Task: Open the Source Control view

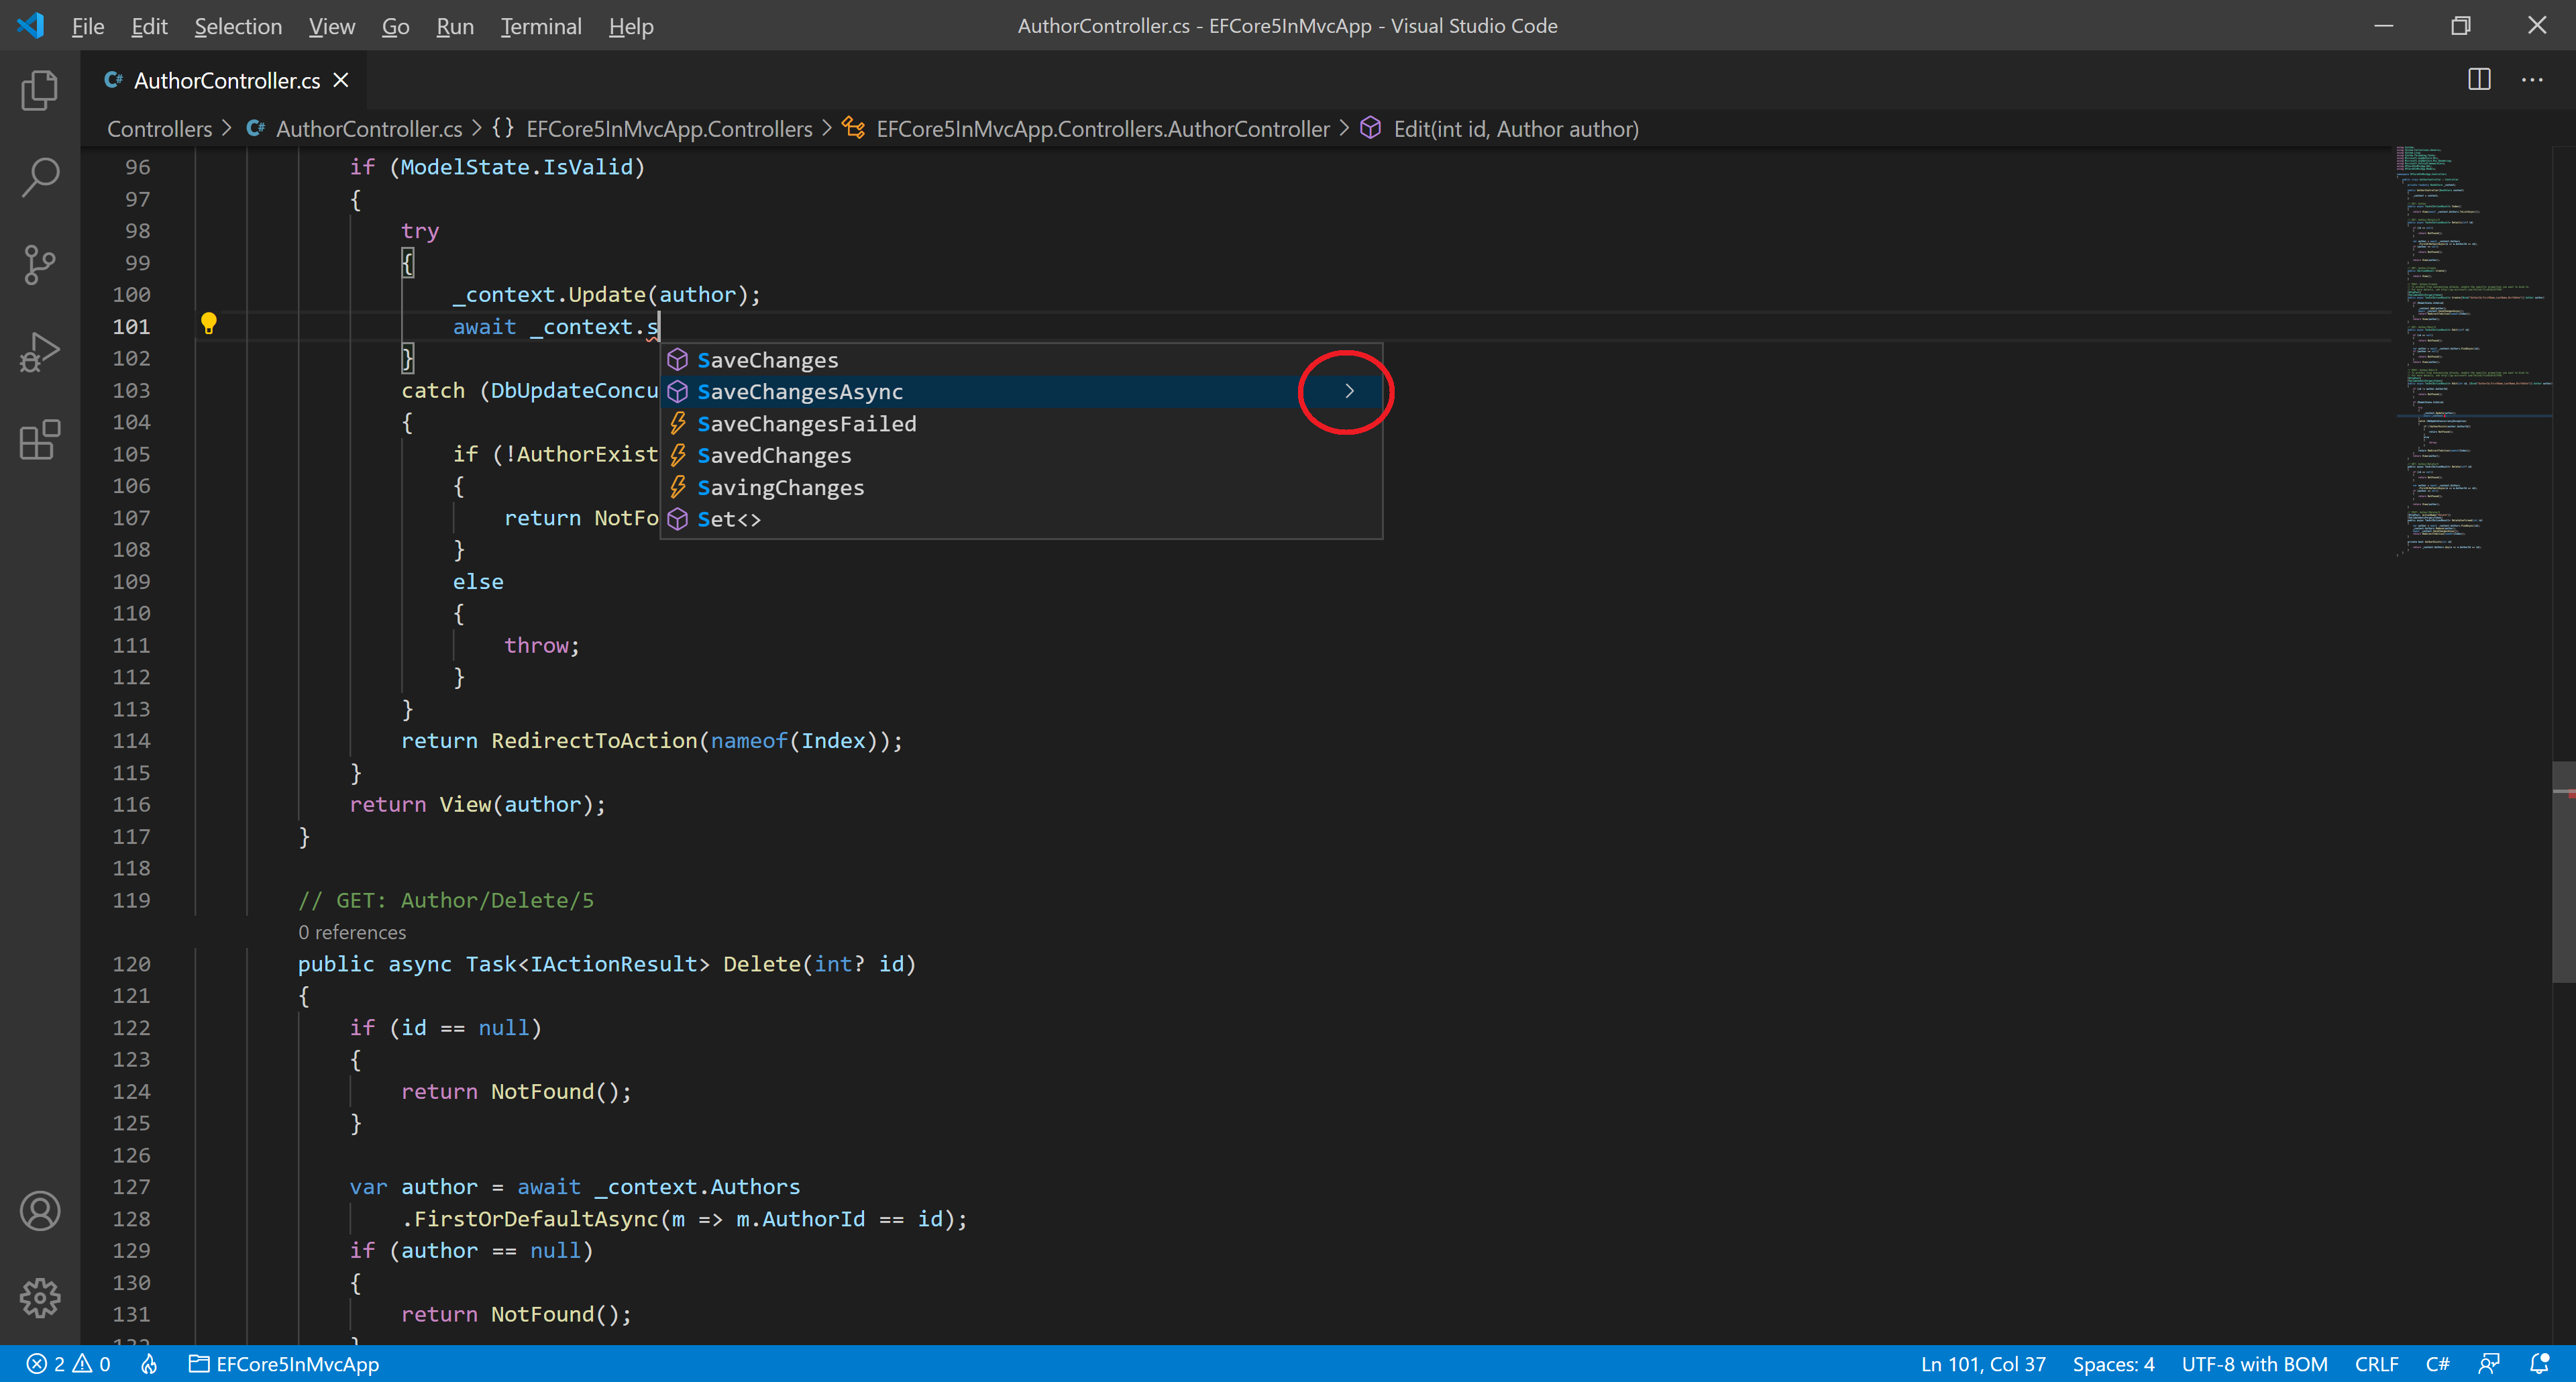Action: [40, 265]
